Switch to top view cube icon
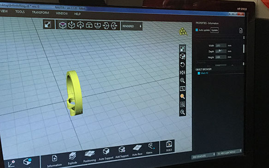The width and height of the screenshot is (269, 168). pos(72,25)
